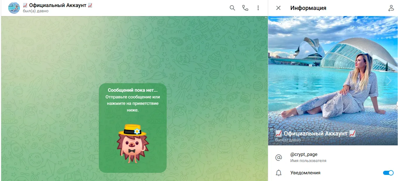Viewport: 398px width, 181px height.
Task: Send the hedgehog greeting sticker
Action: tap(132, 144)
